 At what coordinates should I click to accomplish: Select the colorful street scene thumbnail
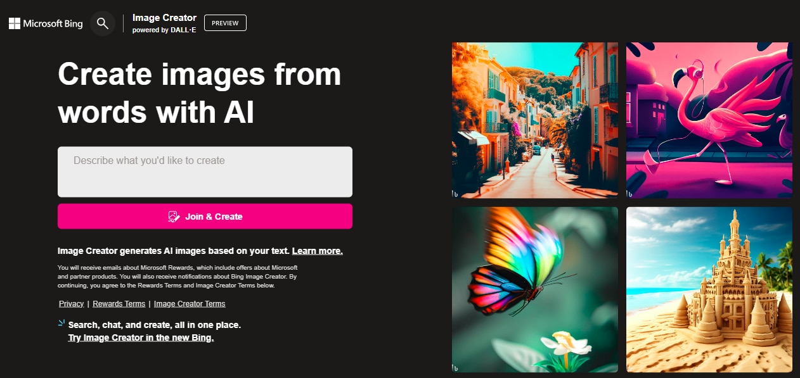[535, 120]
